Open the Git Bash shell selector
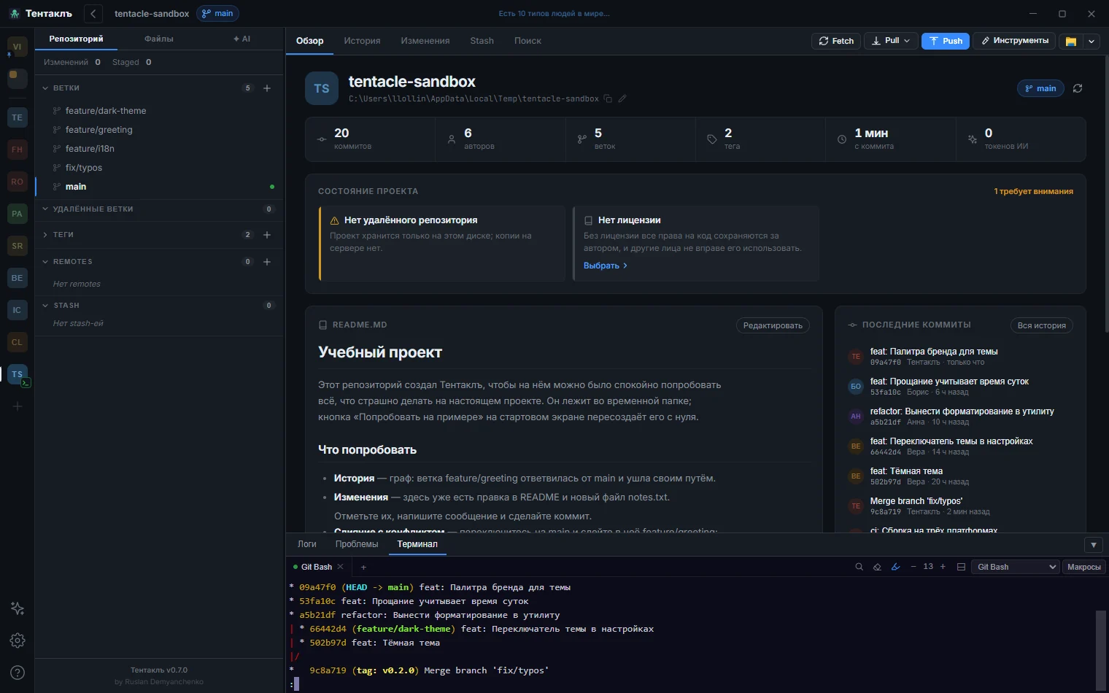 coord(1015,567)
